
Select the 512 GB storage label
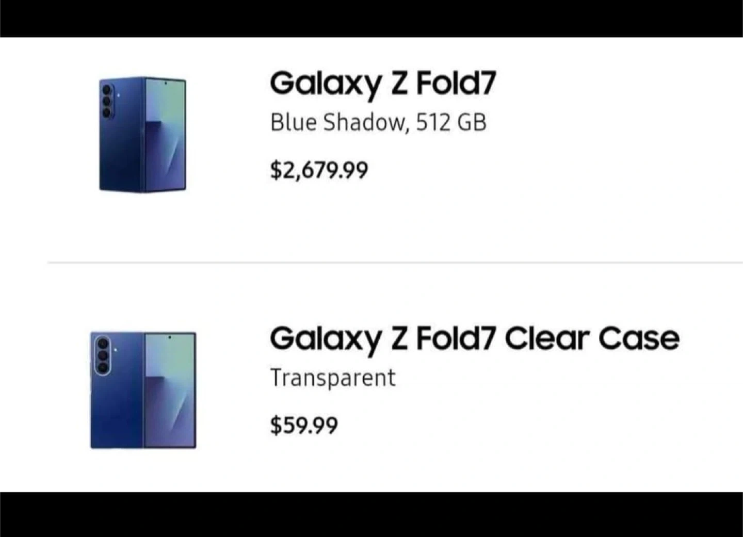(451, 123)
